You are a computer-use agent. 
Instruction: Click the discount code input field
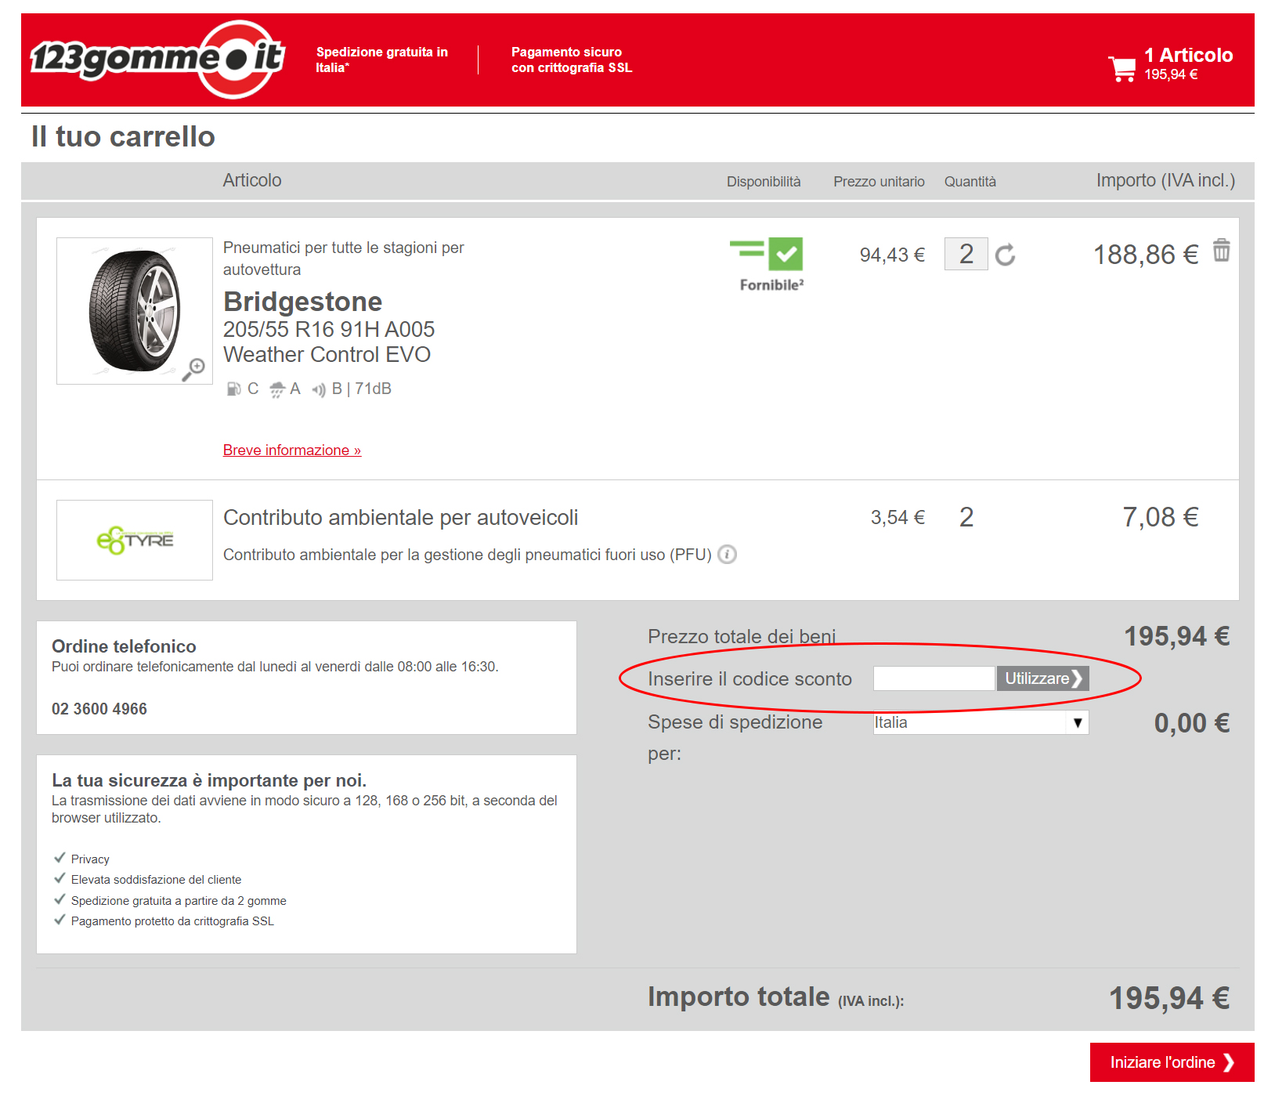[x=934, y=678]
